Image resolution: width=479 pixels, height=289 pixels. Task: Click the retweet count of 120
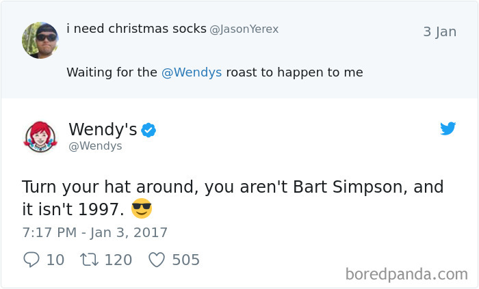coord(118,260)
